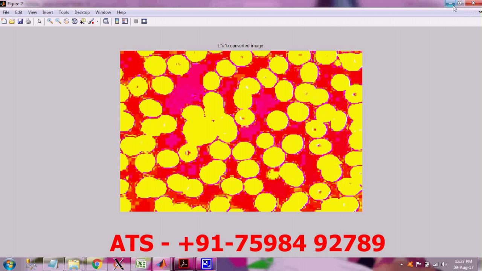Open the blue squares app in taskbar
482x271 pixels.
pyautogui.click(x=207, y=264)
